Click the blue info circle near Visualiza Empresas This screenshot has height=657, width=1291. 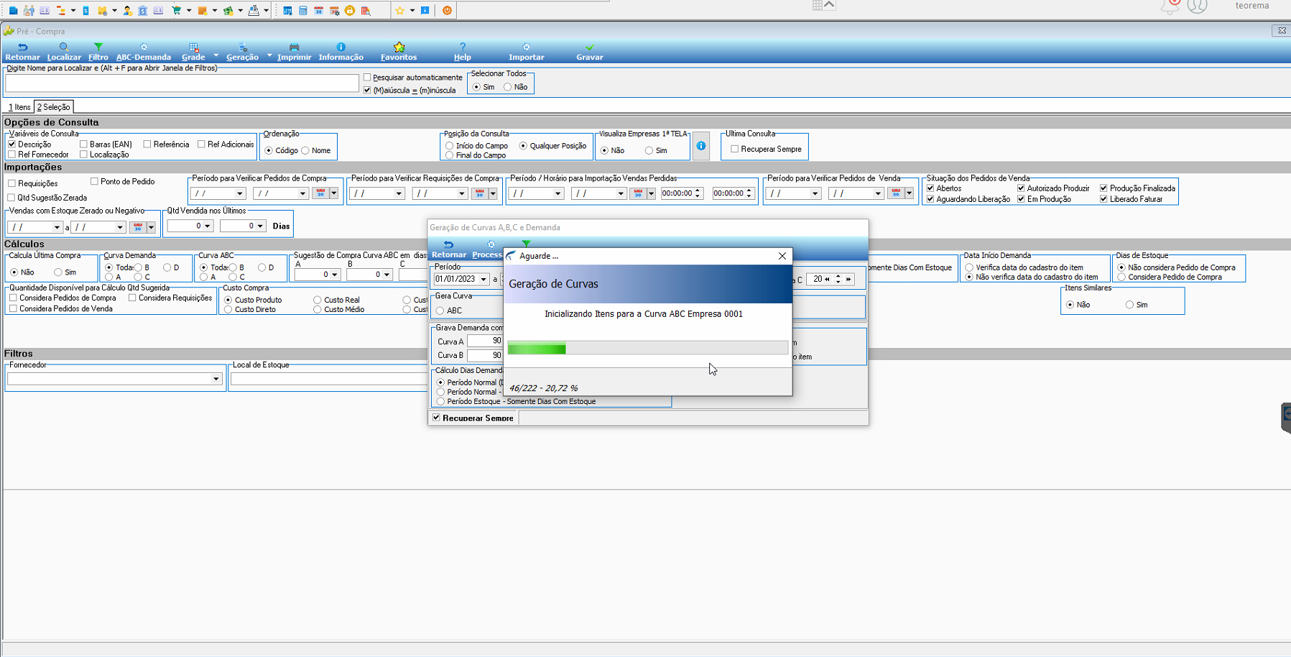701,146
